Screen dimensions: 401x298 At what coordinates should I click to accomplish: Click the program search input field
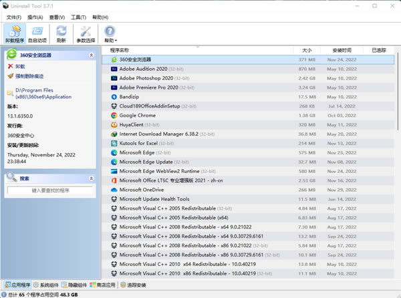[49, 190]
